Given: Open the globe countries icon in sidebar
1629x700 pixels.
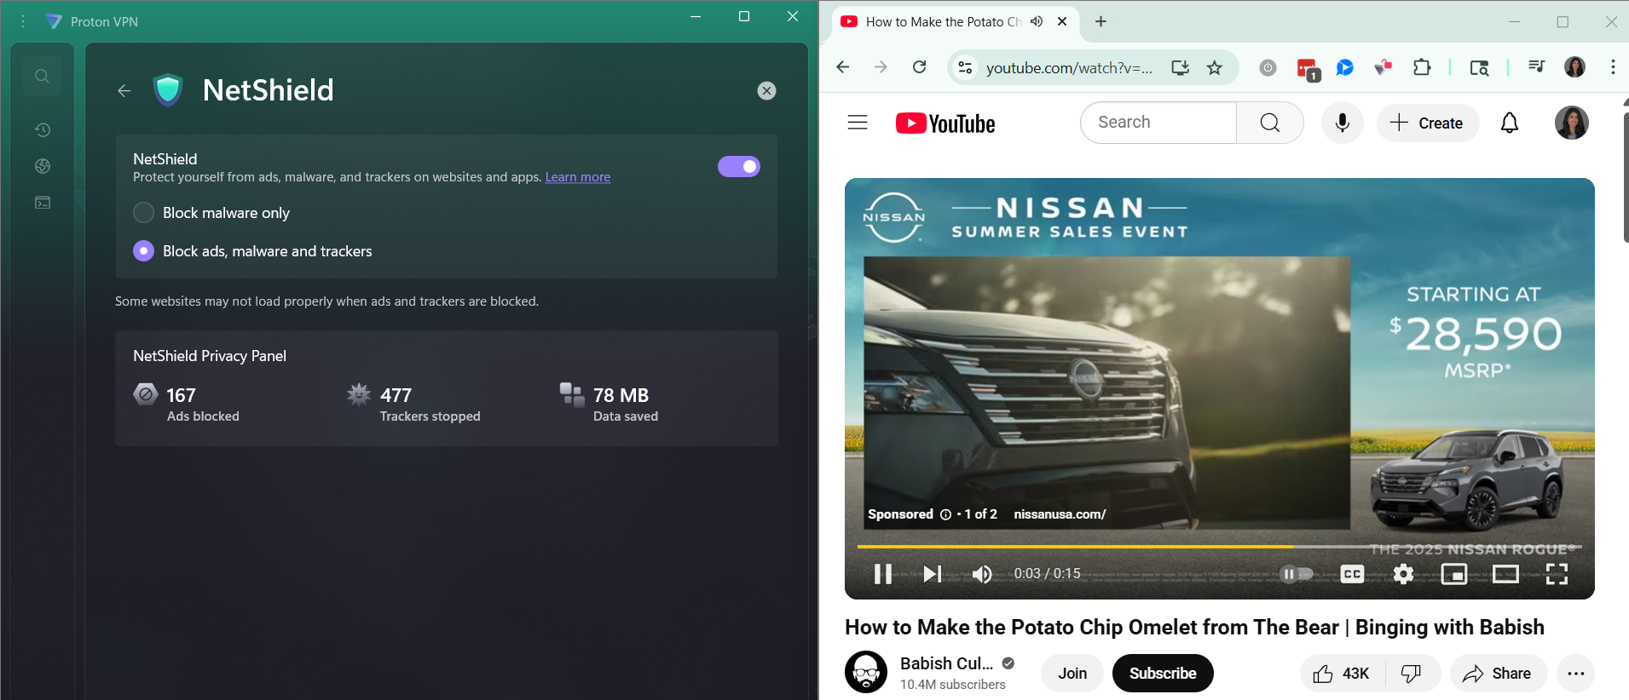Looking at the screenshot, I should 43,166.
